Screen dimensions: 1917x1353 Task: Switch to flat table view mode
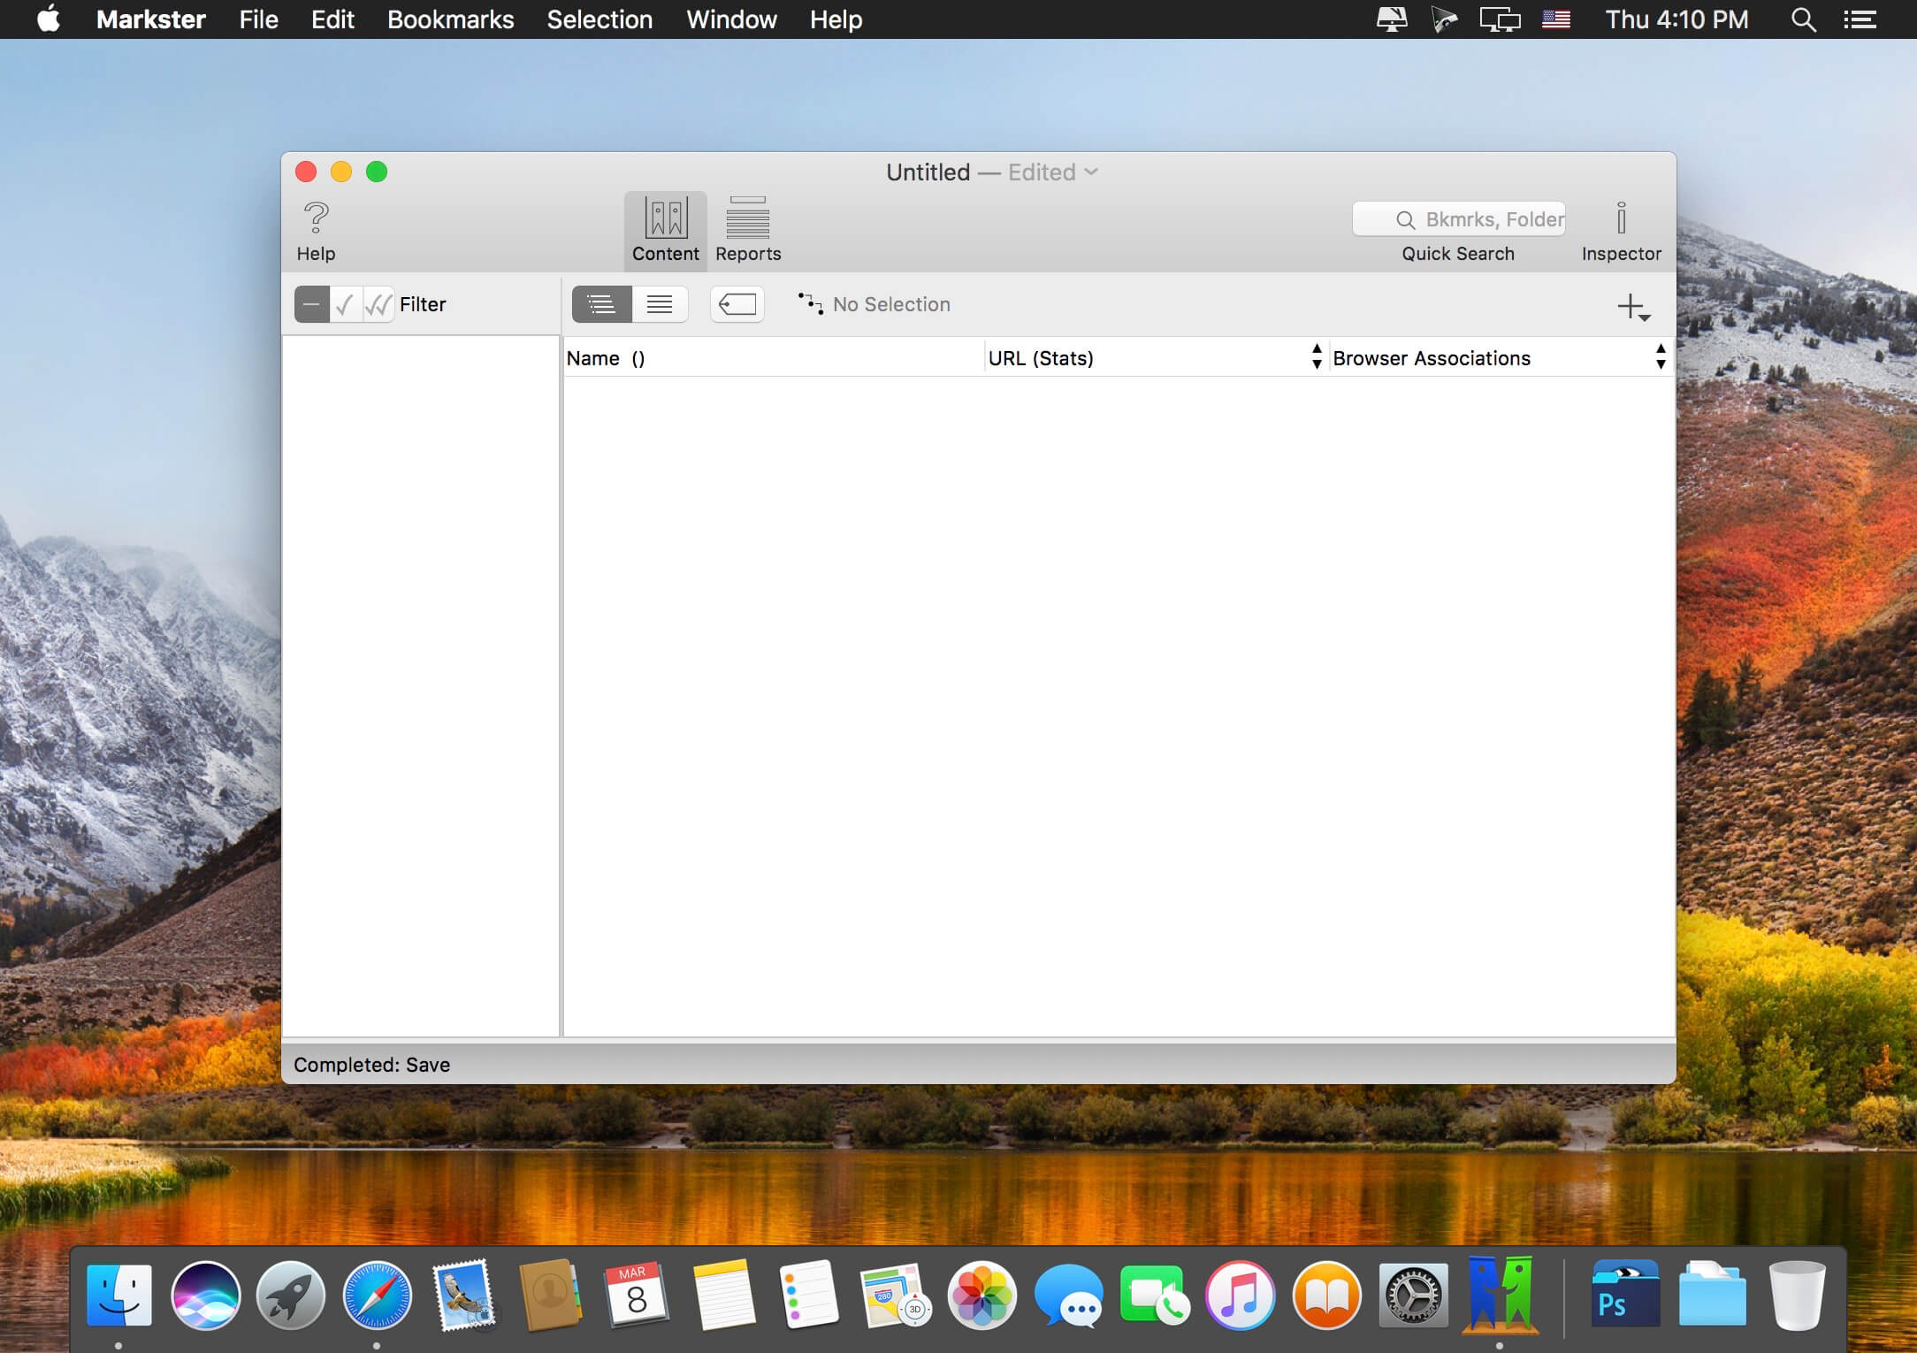pos(660,304)
